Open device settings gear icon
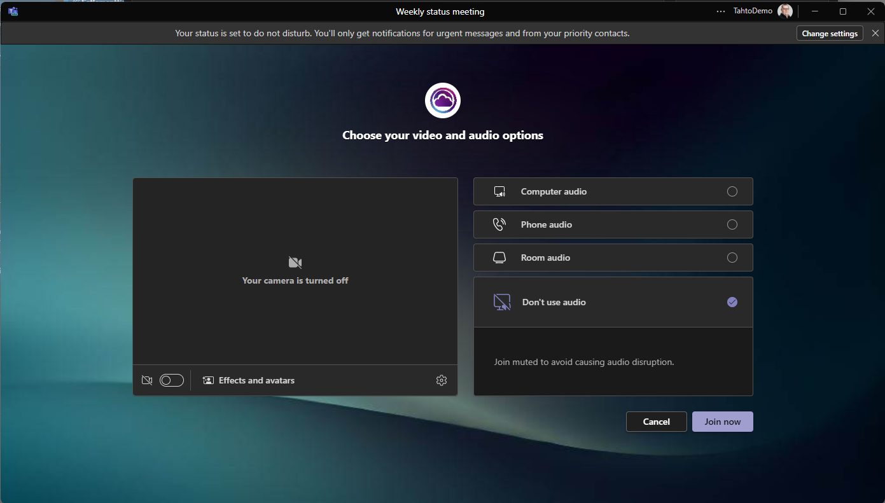Screen dimensions: 885x503 pyautogui.click(x=442, y=380)
